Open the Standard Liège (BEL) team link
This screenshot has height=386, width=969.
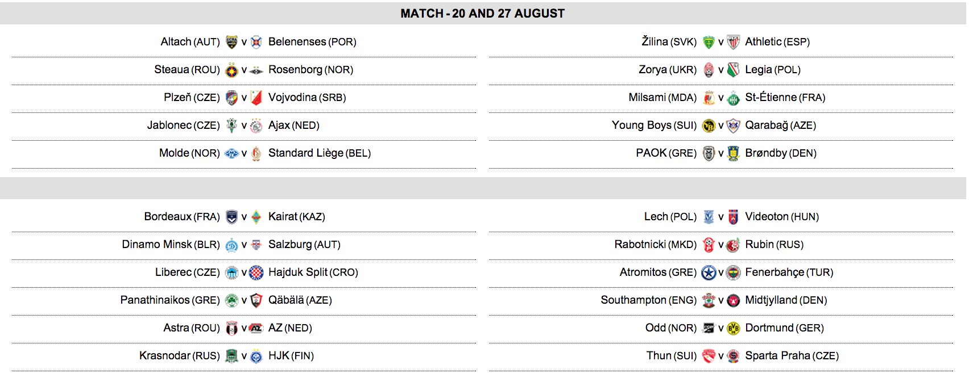pyautogui.click(x=320, y=153)
